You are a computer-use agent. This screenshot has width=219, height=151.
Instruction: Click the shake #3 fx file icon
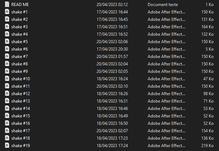[7, 27]
